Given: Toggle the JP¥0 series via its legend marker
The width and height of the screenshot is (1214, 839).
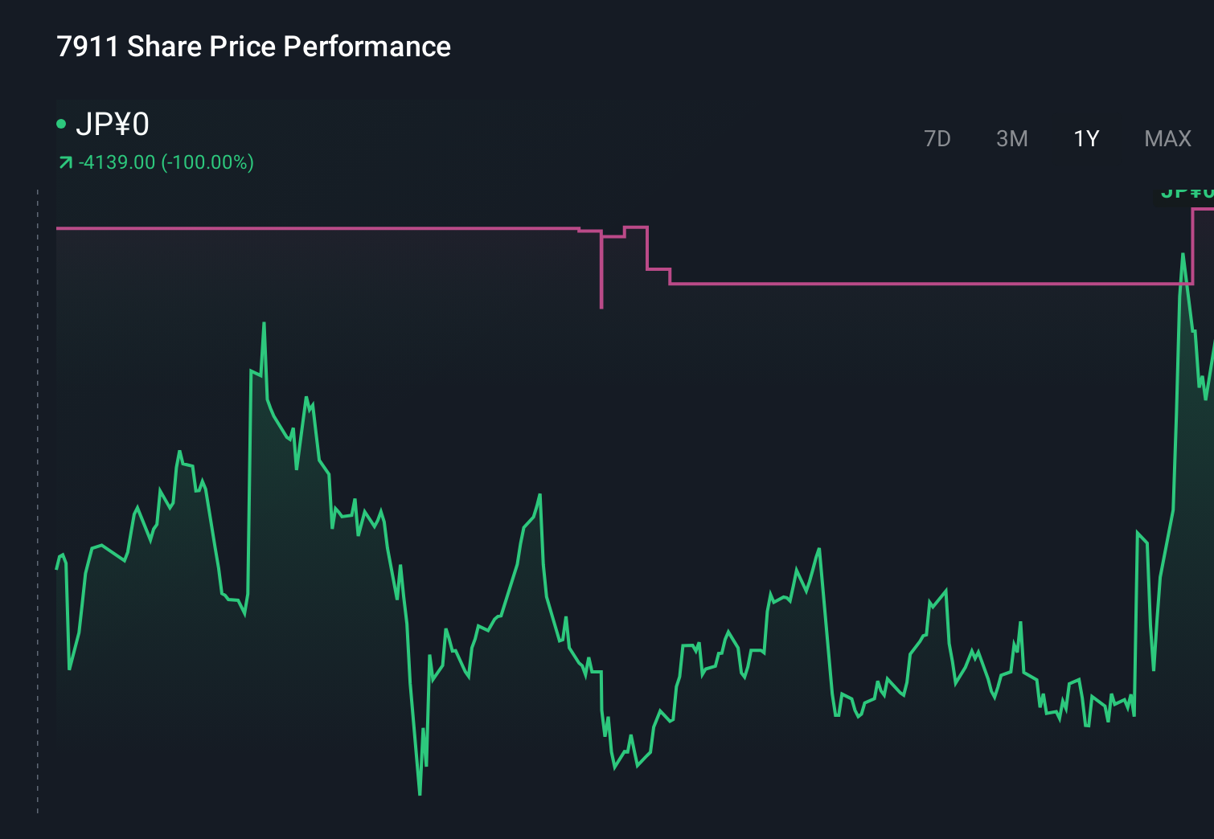Looking at the screenshot, I should [x=61, y=123].
